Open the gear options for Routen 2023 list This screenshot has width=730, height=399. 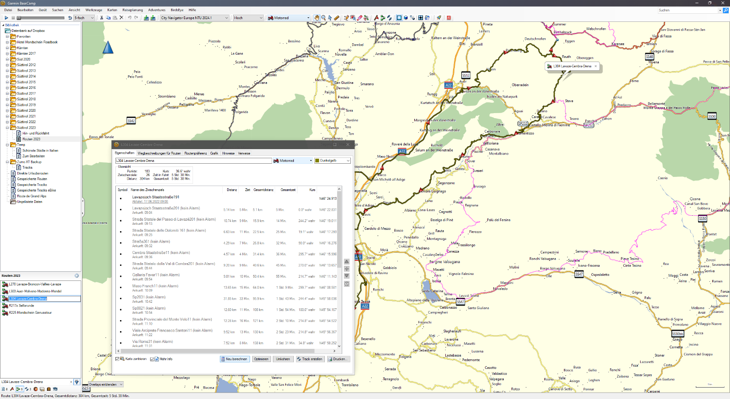tap(77, 275)
